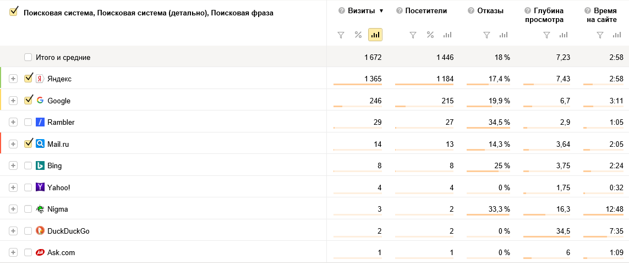The height and width of the screenshot is (265, 629).
Task: Expand the DuckDuckGo row
Action: pyautogui.click(x=13, y=231)
